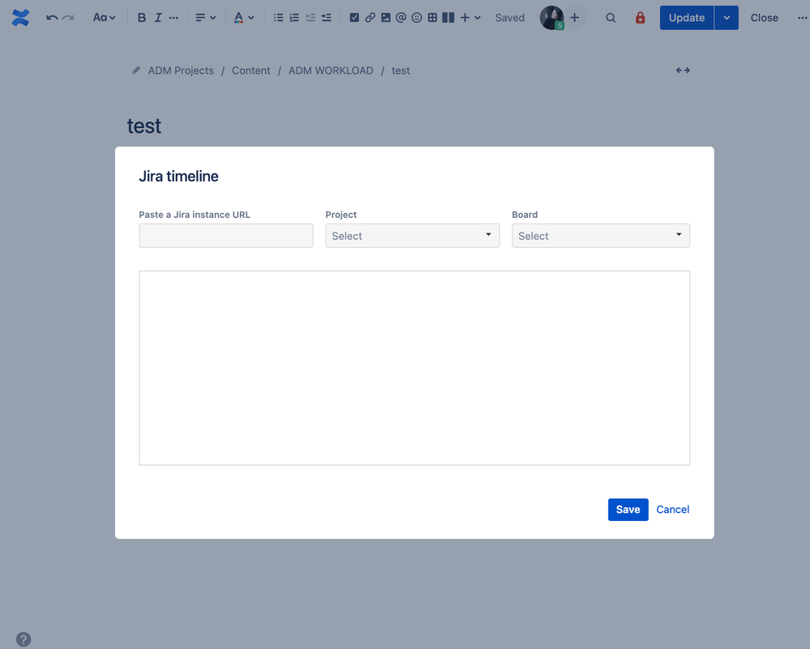Open the text alignment dropdown
810x649 pixels.
(206, 18)
